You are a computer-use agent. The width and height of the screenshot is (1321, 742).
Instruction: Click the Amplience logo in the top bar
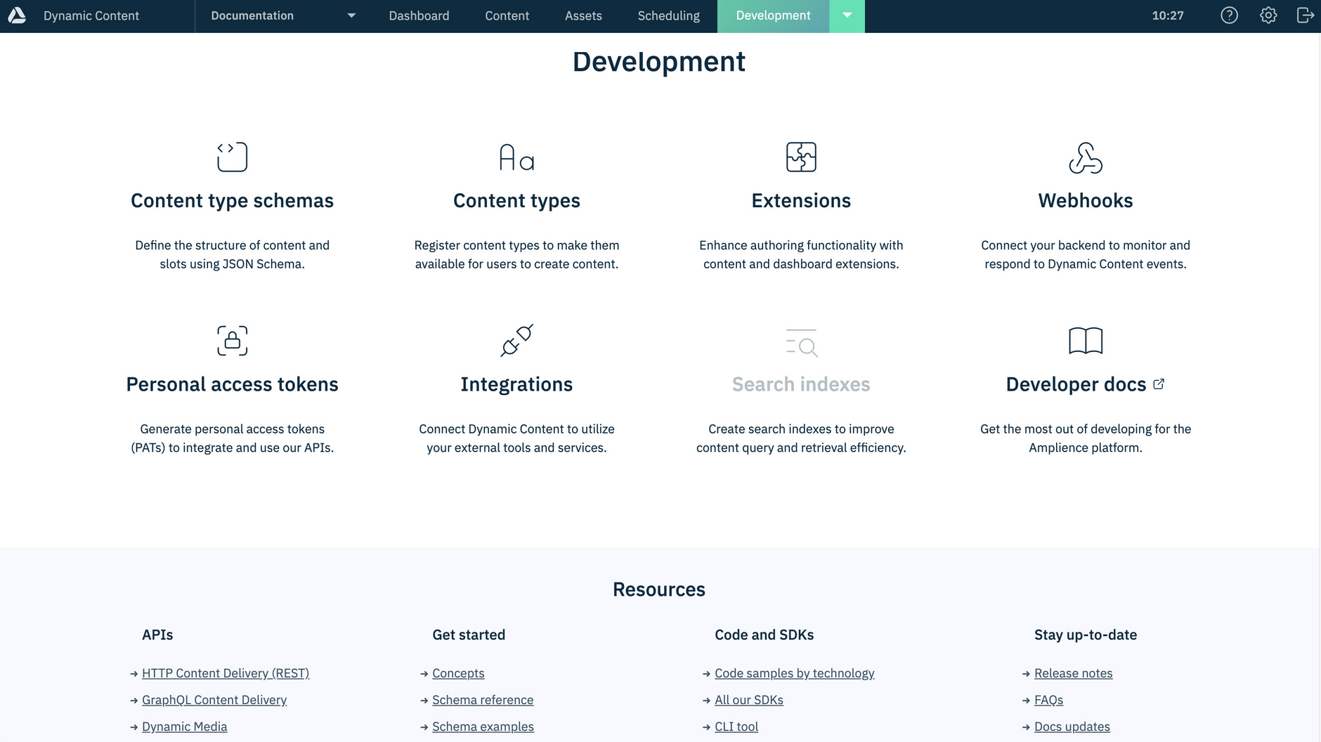[x=17, y=15]
